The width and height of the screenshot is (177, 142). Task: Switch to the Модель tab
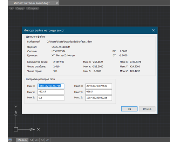tap(22, 140)
